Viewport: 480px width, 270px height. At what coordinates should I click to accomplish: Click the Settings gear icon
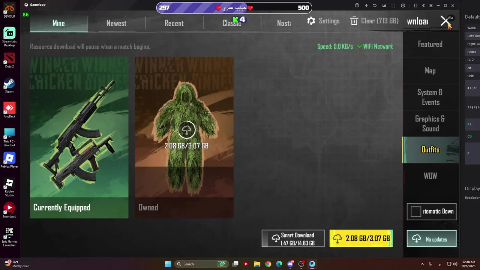pos(311,21)
